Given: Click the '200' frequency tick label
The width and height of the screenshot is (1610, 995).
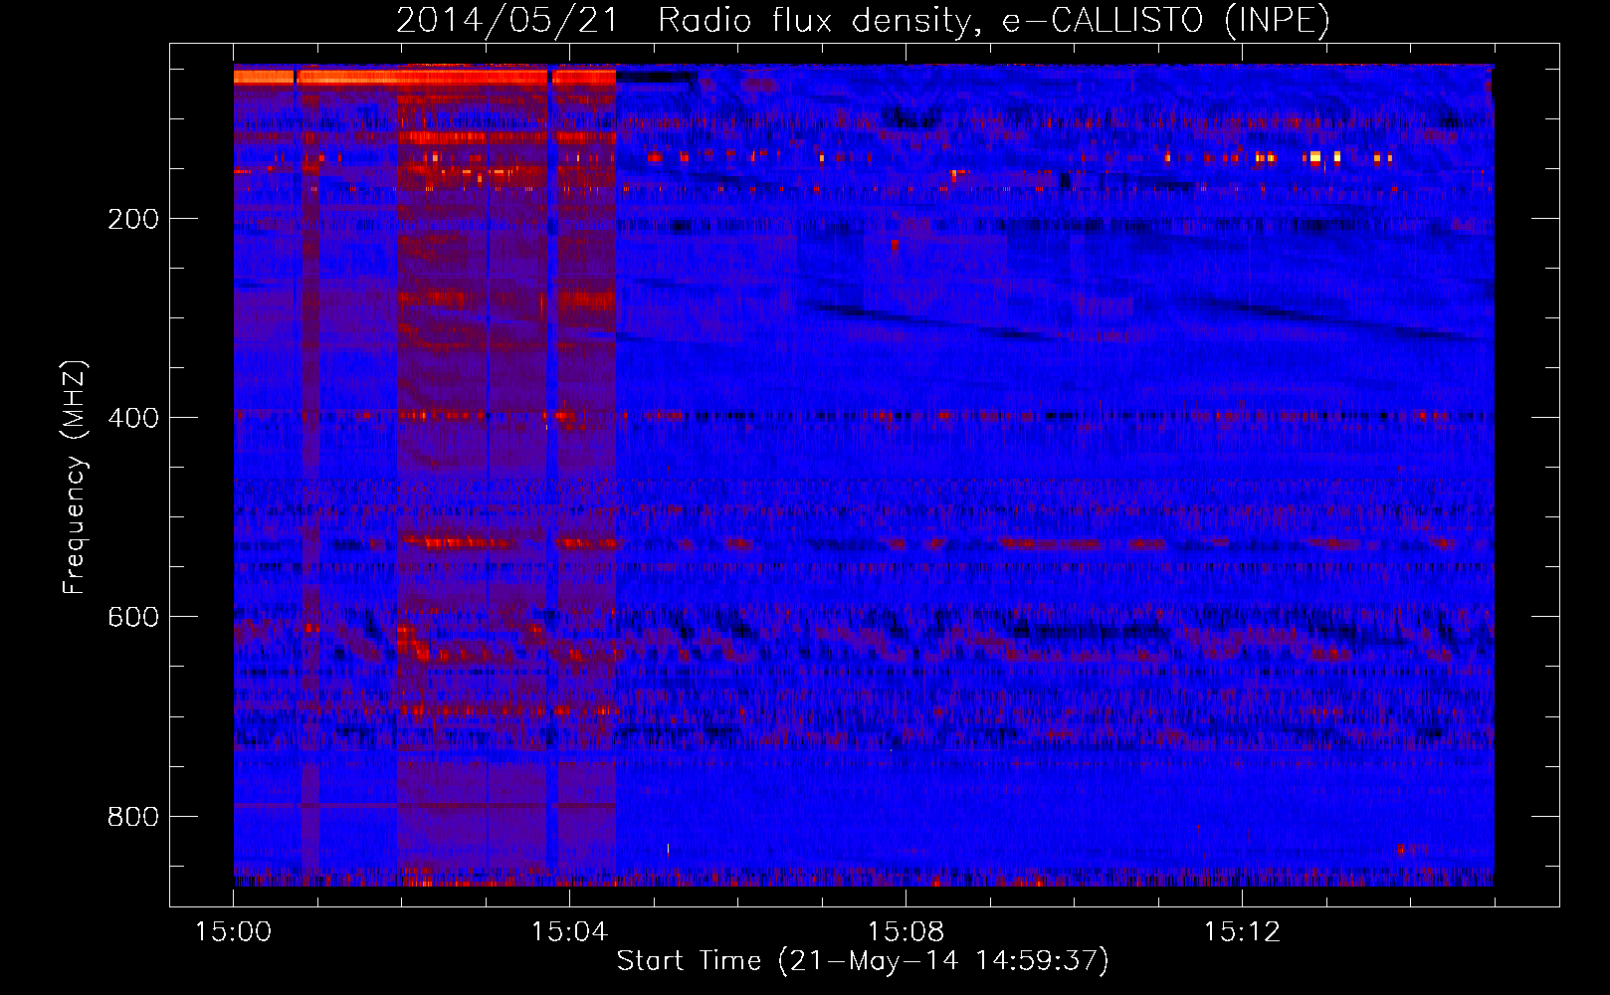Looking at the screenshot, I should point(133,219).
